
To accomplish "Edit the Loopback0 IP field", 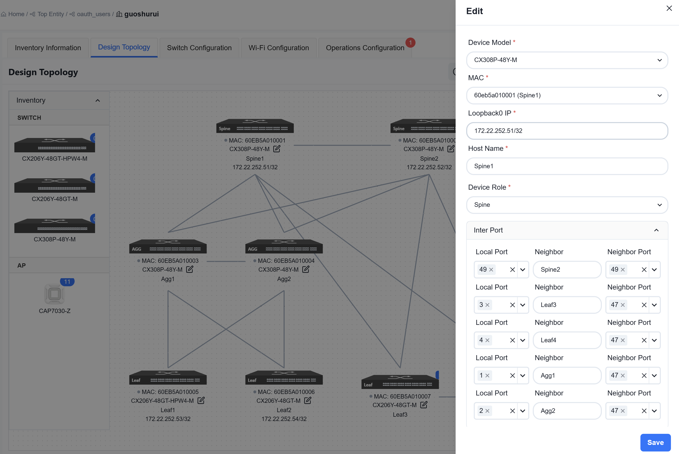I will 567,131.
